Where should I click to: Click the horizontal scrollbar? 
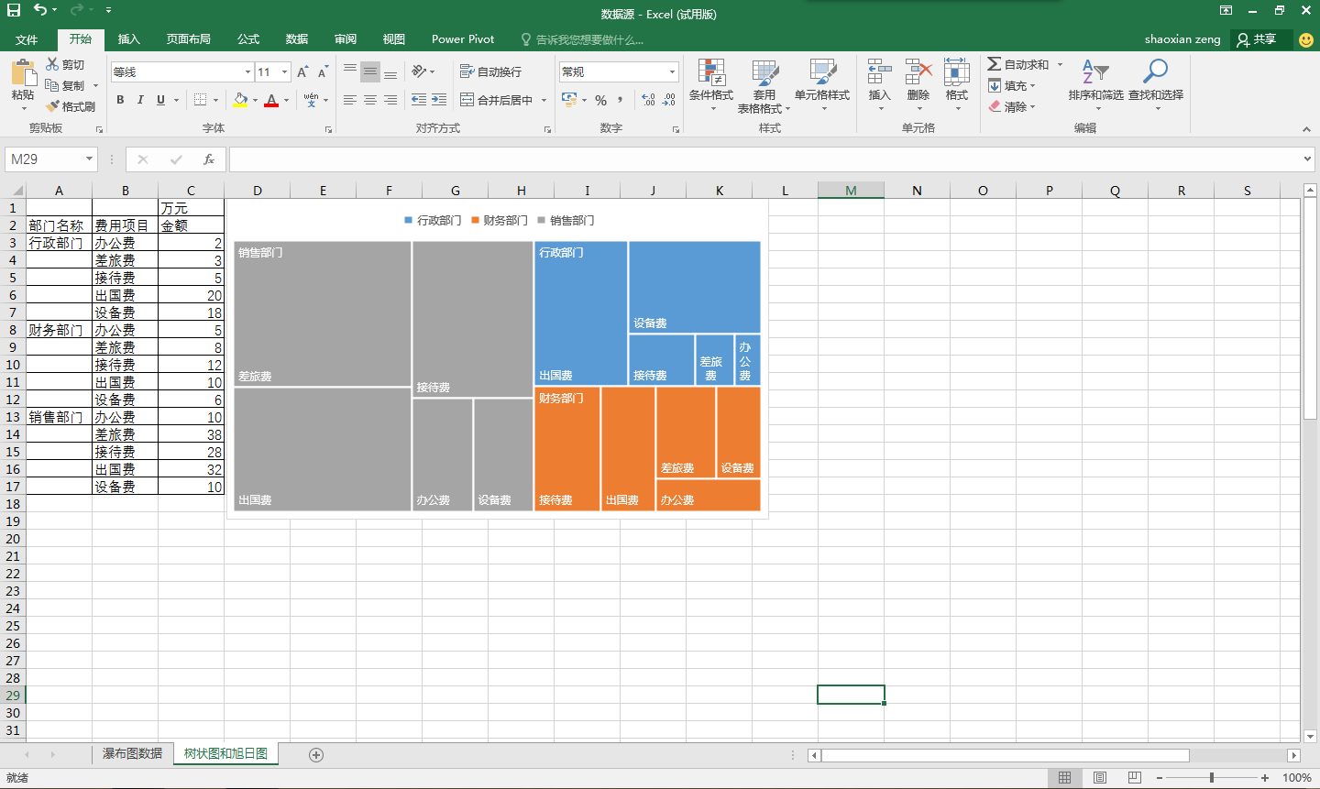point(1006,755)
